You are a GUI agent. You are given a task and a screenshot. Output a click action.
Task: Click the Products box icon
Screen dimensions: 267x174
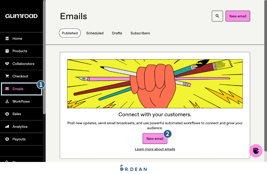tap(7, 51)
